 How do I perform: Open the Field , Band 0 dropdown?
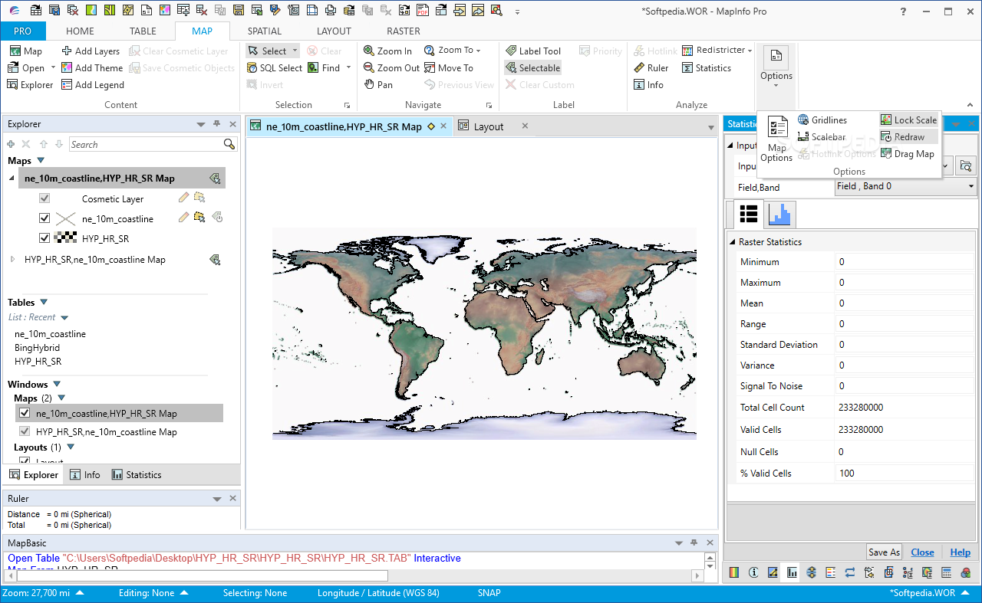point(905,186)
